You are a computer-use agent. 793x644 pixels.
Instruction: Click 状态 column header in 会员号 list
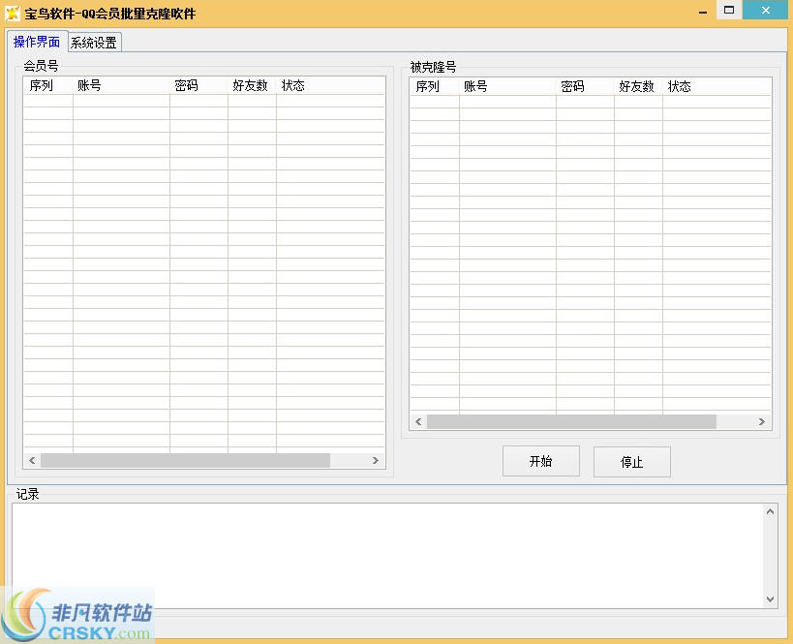pyautogui.click(x=331, y=85)
